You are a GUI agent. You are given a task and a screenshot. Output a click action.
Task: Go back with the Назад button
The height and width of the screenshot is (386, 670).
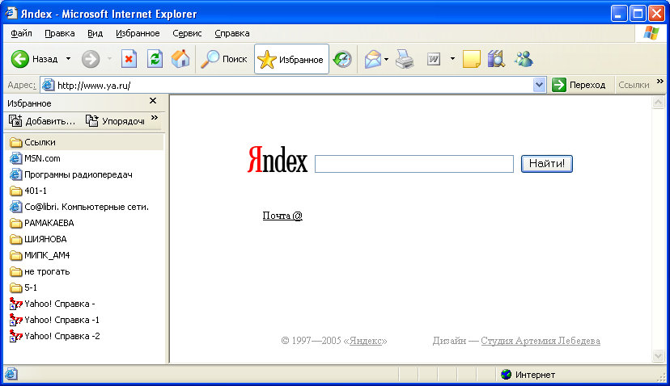click(35, 59)
